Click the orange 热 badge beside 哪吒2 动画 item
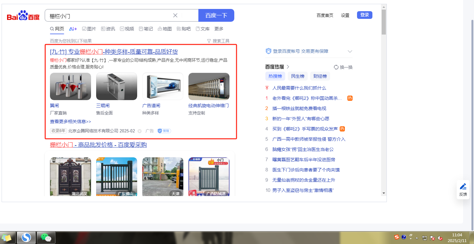Screen dimensions: 474x244 pos(350,98)
